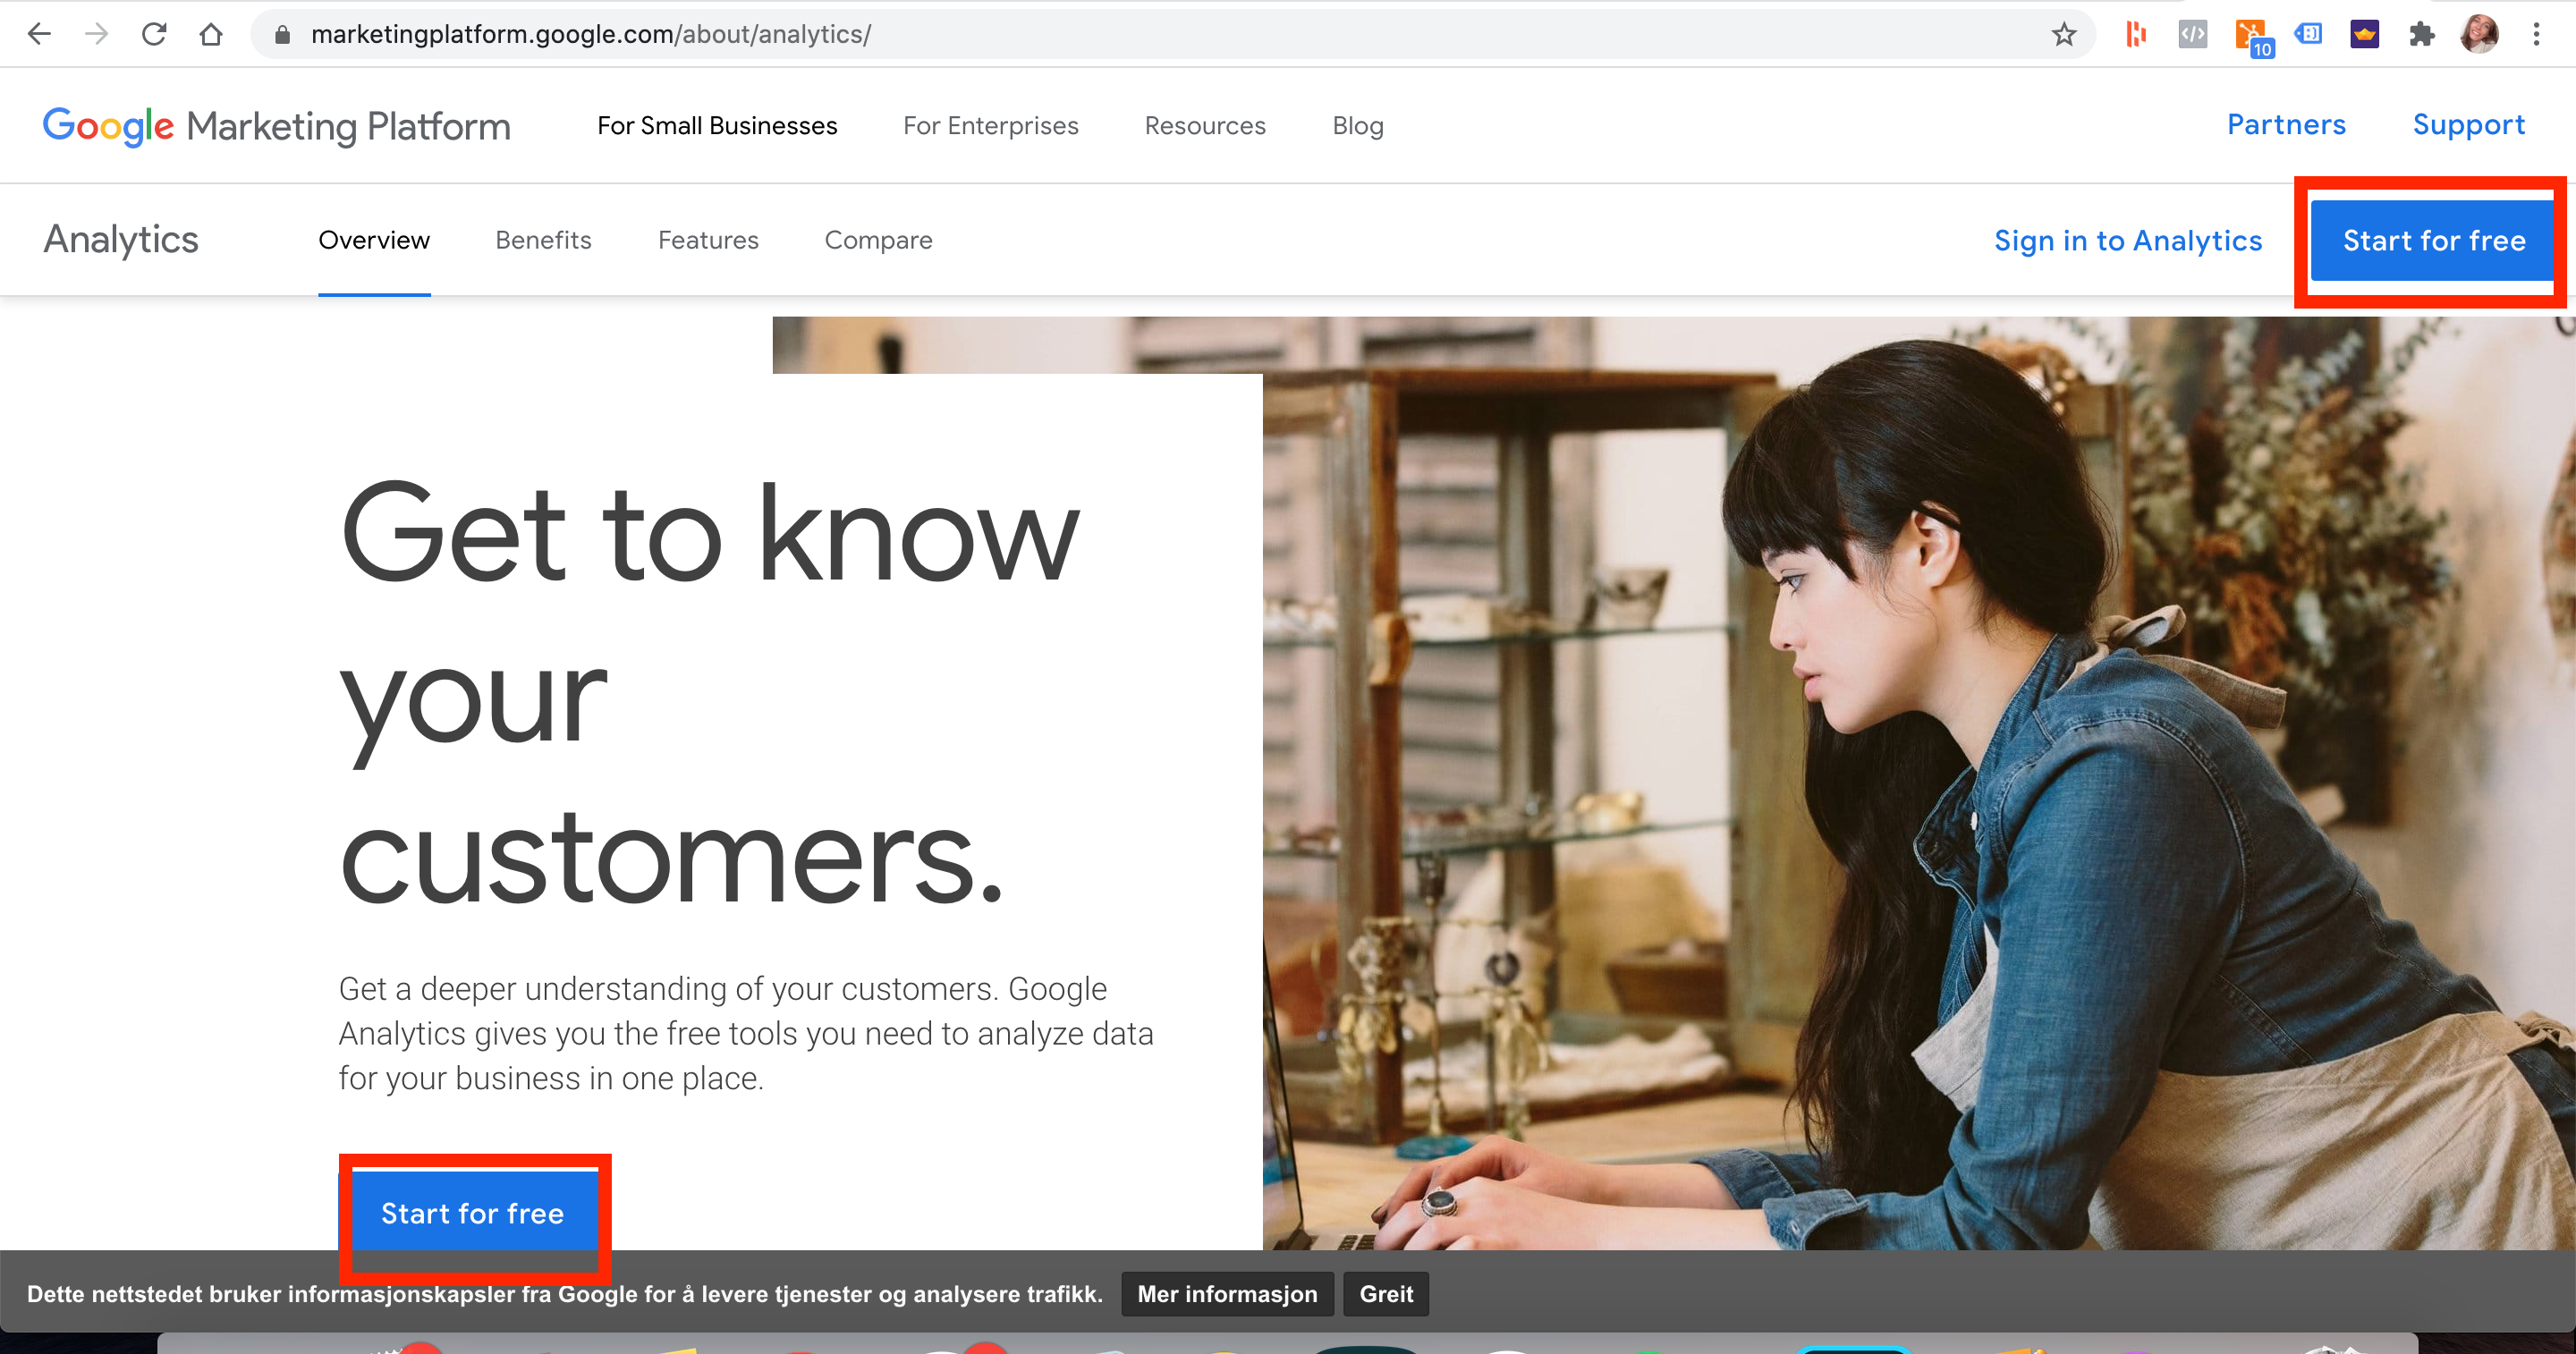The width and height of the screenshot is (2576, 1354).
Task: Click the cookie notice text 'Dette nettstedet bruker'
Action: point(565,1294)
